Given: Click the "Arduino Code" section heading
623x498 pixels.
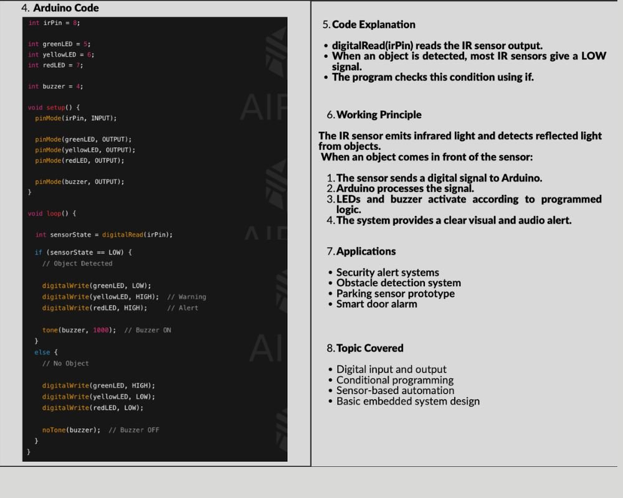Looking at the screenshot, I should click(x=65, y=8).
